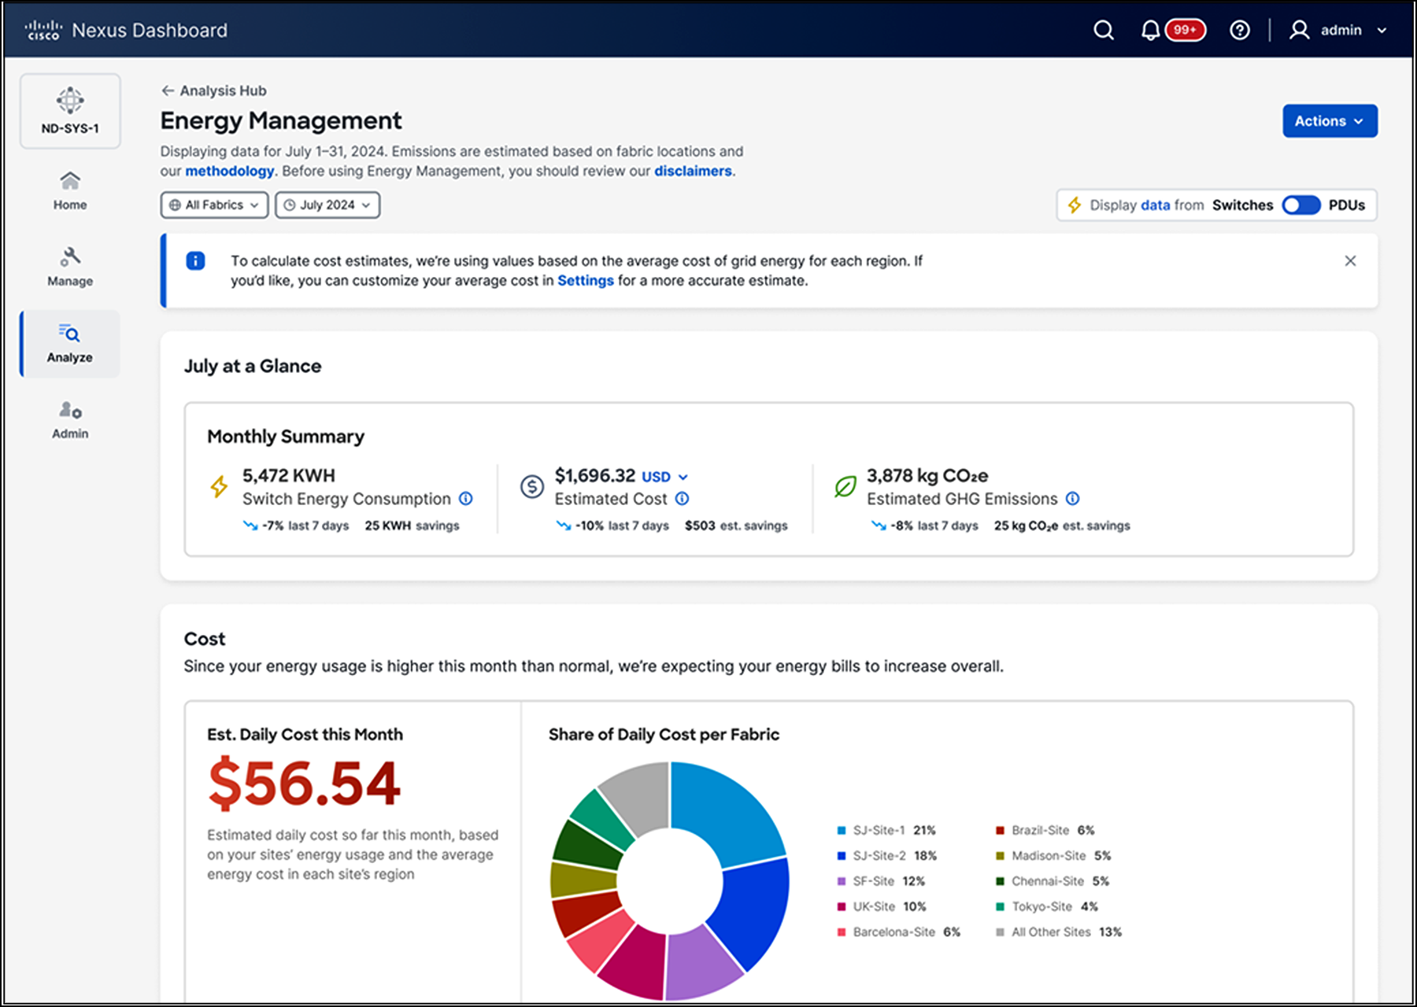Select SJ-Site-2 legend swatch
This screenshot has width=1417, height=1007.
click(x=842, y=856)
